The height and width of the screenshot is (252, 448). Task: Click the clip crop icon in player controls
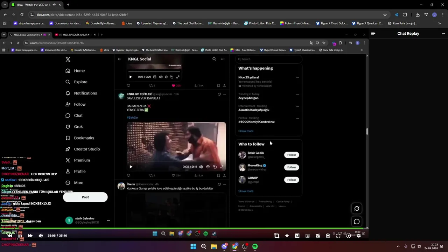[x=276, y=236]
